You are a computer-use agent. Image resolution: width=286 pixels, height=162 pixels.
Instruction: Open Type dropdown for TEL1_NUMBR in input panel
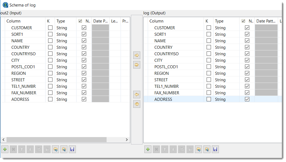66,86
